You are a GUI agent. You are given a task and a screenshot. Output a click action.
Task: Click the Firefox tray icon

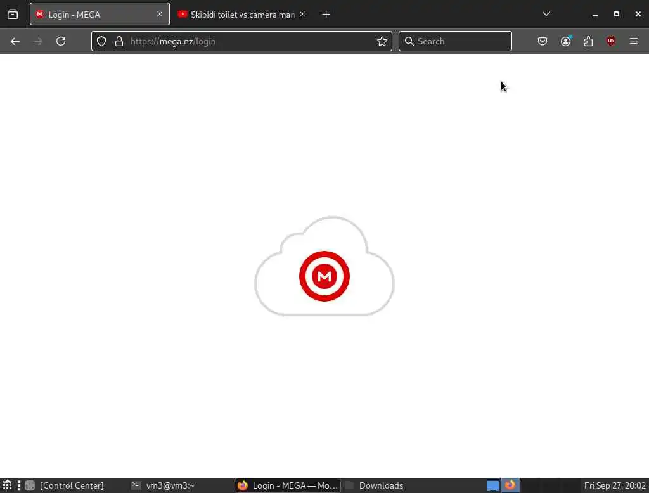[511, 485]
